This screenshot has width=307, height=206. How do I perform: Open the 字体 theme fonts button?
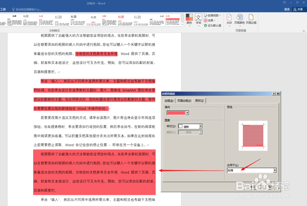tap(198, 20)
